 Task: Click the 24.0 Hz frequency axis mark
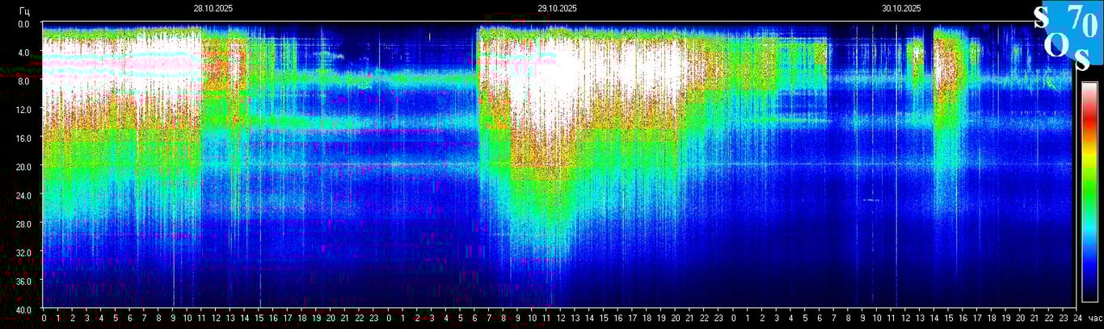[24, 195]
